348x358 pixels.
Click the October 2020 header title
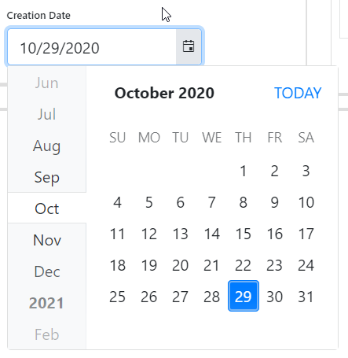pyautogui.click(x=164, y=93)
